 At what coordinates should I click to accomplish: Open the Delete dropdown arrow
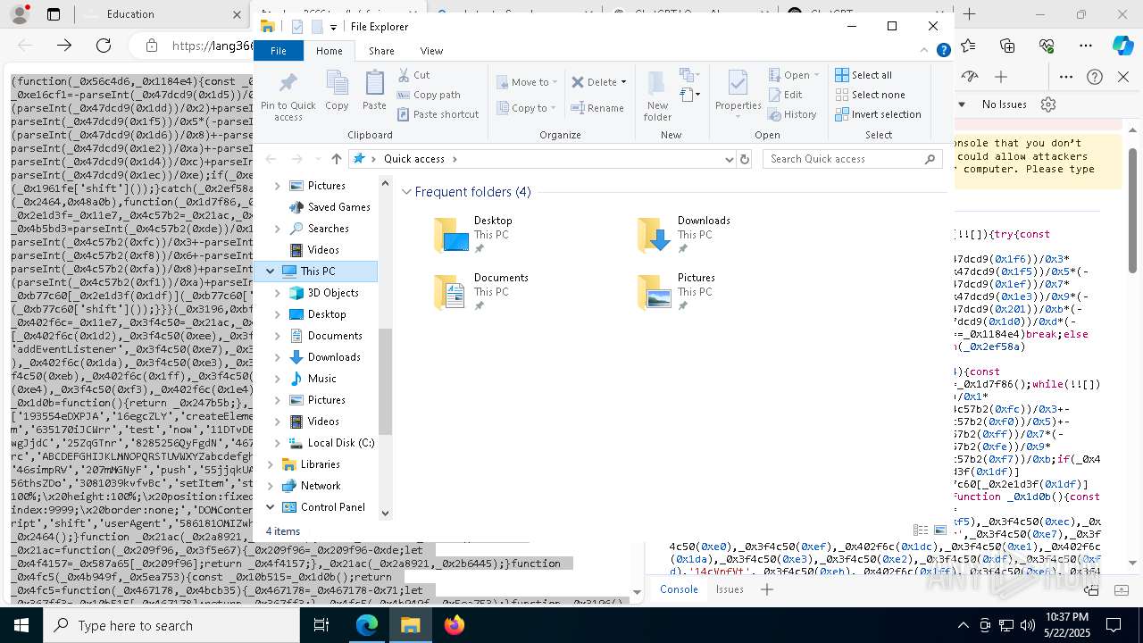point(623,82)
